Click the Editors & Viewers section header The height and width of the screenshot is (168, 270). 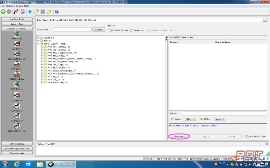(x=17, y=29)
